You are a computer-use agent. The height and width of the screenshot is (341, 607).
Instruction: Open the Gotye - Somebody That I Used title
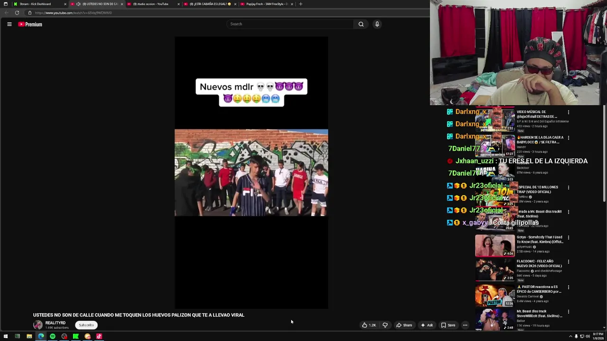(x=540, y=240)
